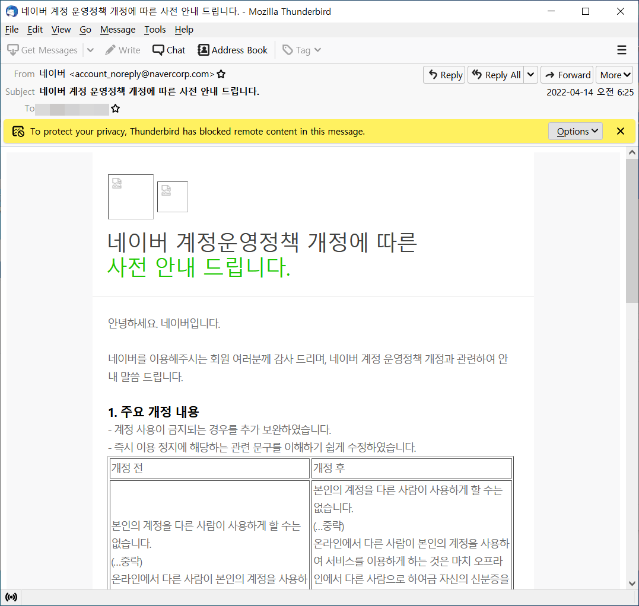Click the Reply button

444,75
